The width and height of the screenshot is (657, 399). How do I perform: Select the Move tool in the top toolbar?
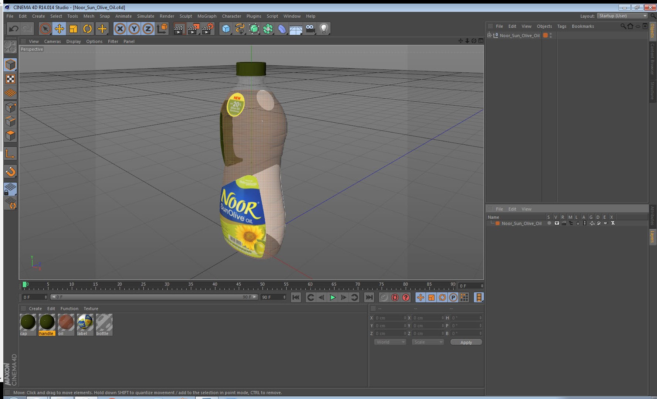(x=59, y=29)
